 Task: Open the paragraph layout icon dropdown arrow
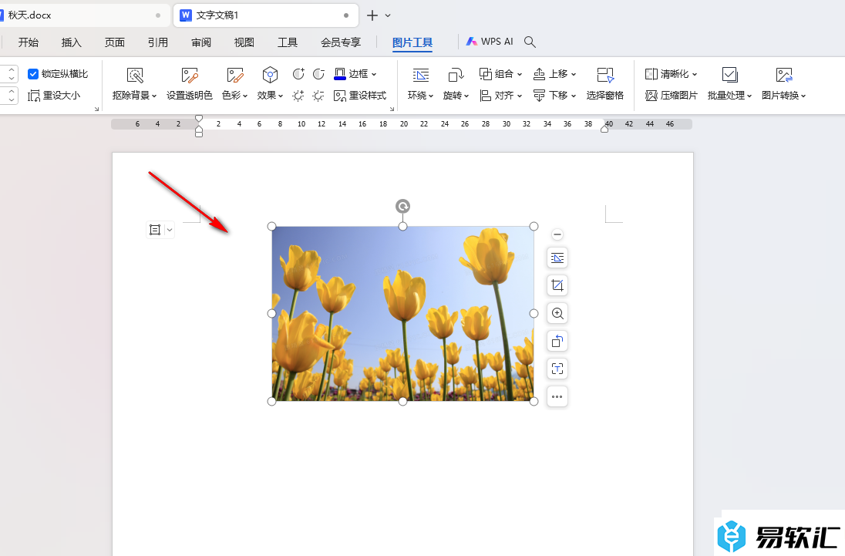(169, 230)
